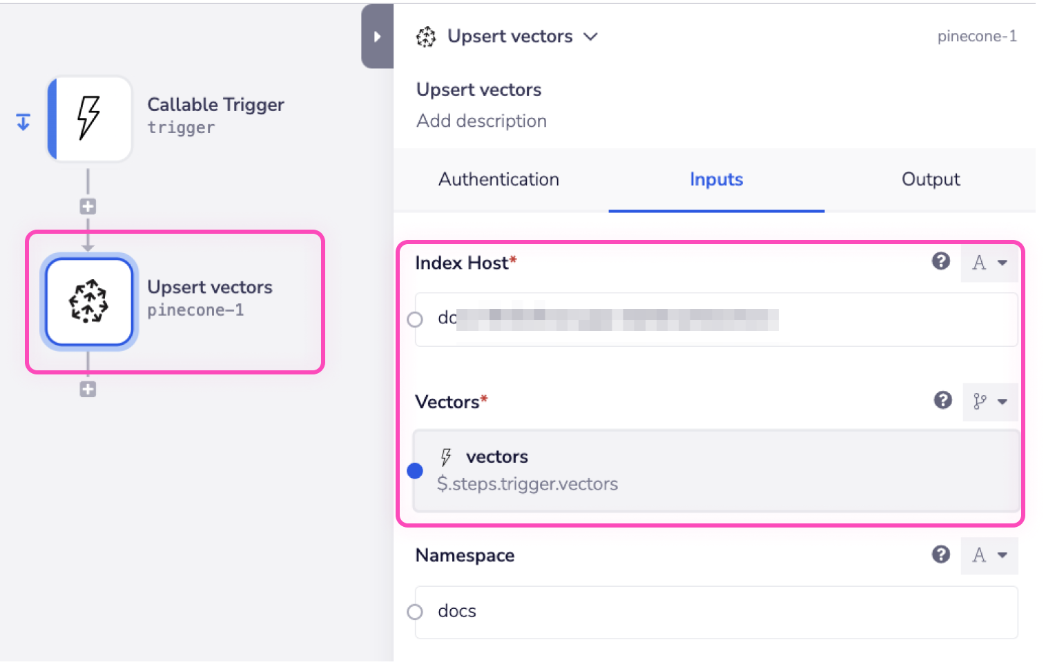Click Add description text
The width and height of the screenshot is (1046, 662).
pyautogui.click(x=481, y=121)
